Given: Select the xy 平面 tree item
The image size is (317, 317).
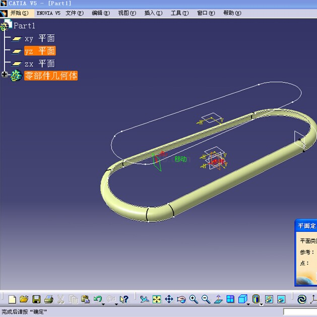Looking at the screenshot, I should coord(39,38).
